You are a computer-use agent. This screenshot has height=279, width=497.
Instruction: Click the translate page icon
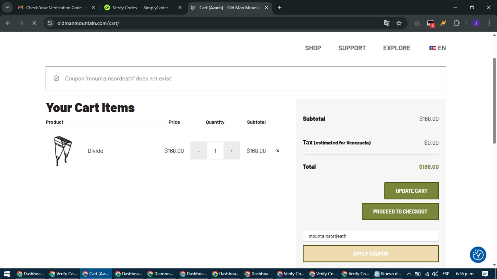click(387, 23)
